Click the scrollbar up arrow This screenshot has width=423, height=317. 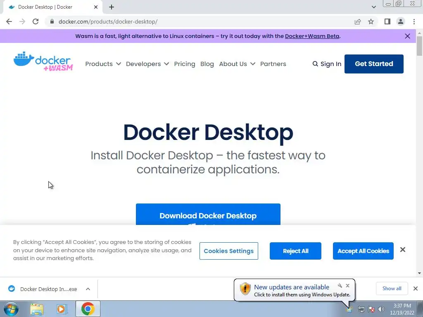pyautogui.click(x=419, y=33)
